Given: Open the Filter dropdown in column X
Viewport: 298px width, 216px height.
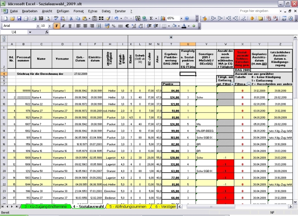Looking at the screenshot, I should [248, 84].
